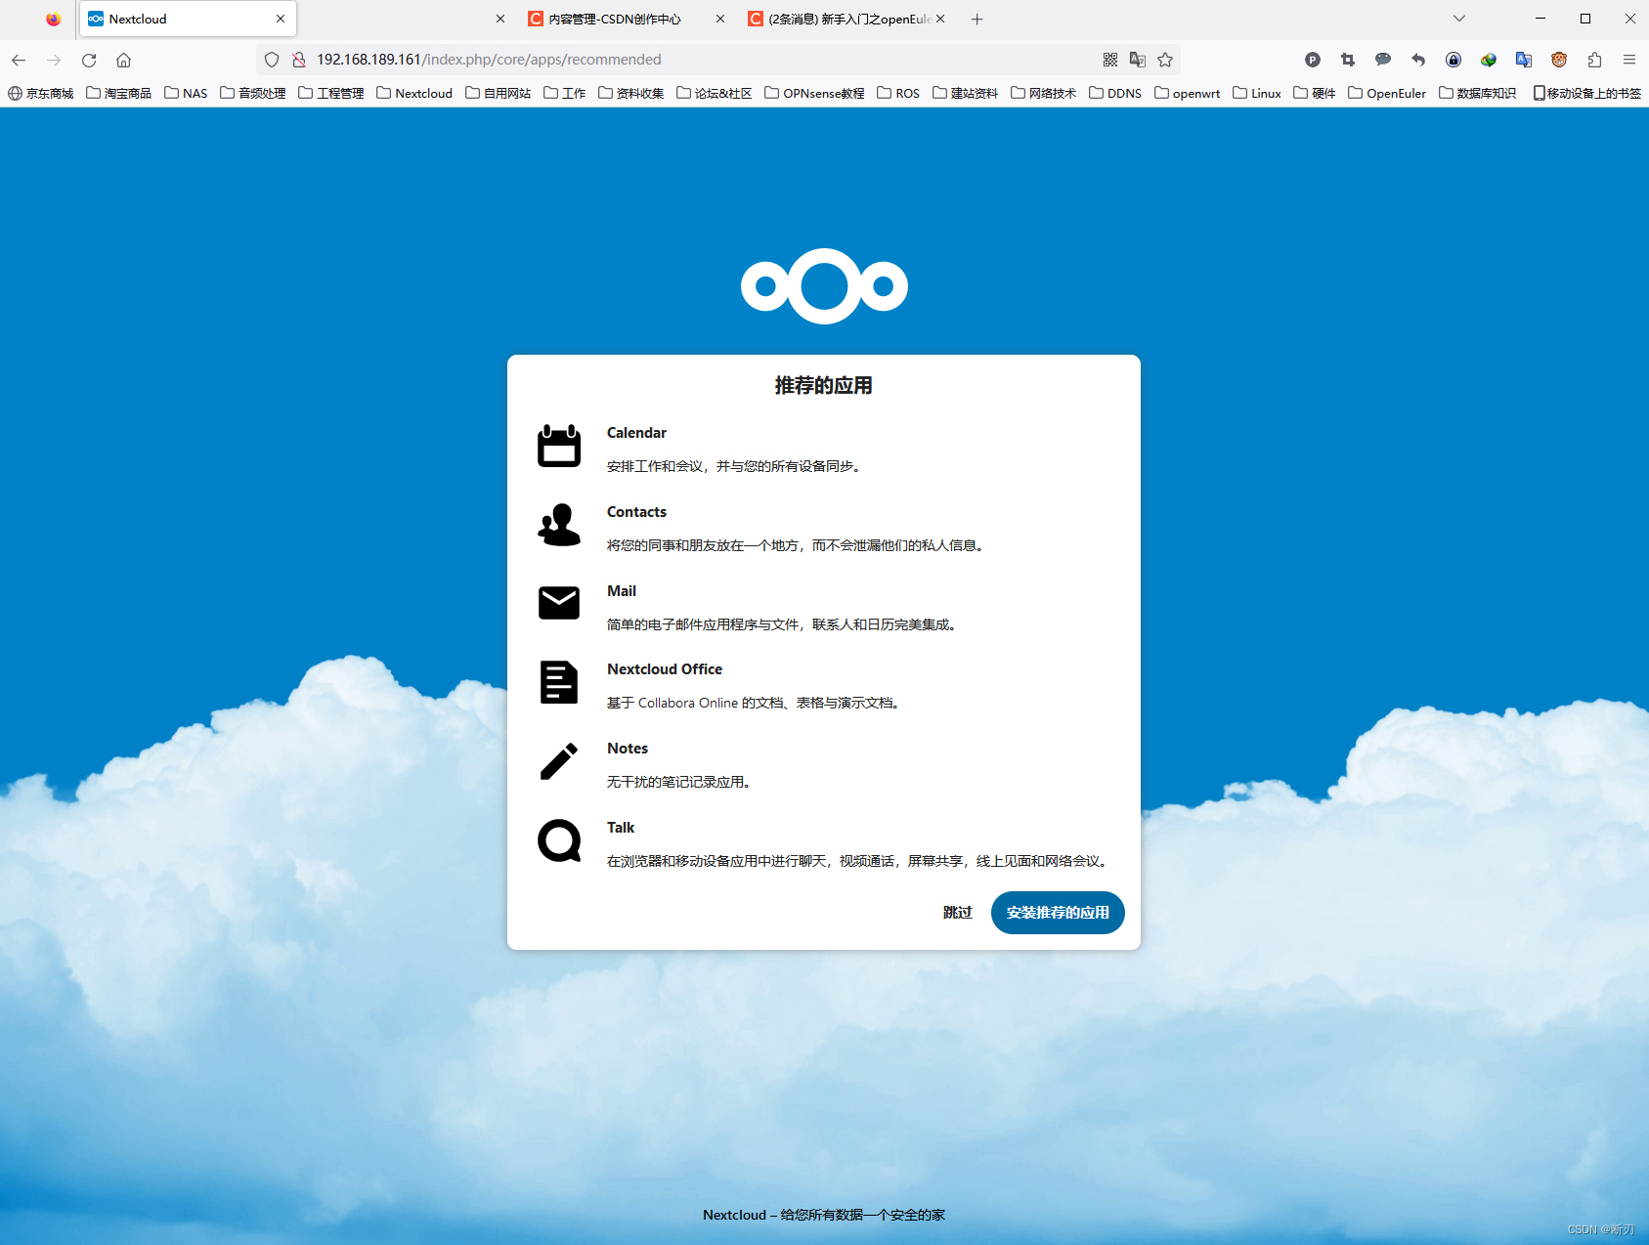This screenshot has width=1649, height=1245.
Task: Open the tracking protection shield icon
Action: pyautogui.click(x=271, y=60)
